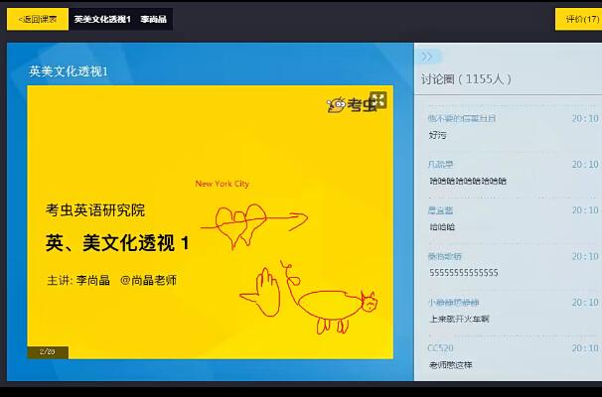This screenshot has height=397, width=602.
Task: Click the username above 上来就开火车啊 message
Action: 453,303
